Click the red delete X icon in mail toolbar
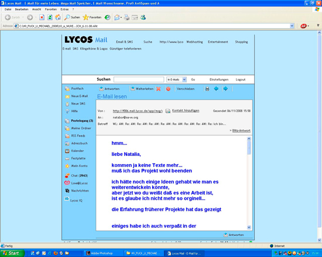 tap(158, 89)
